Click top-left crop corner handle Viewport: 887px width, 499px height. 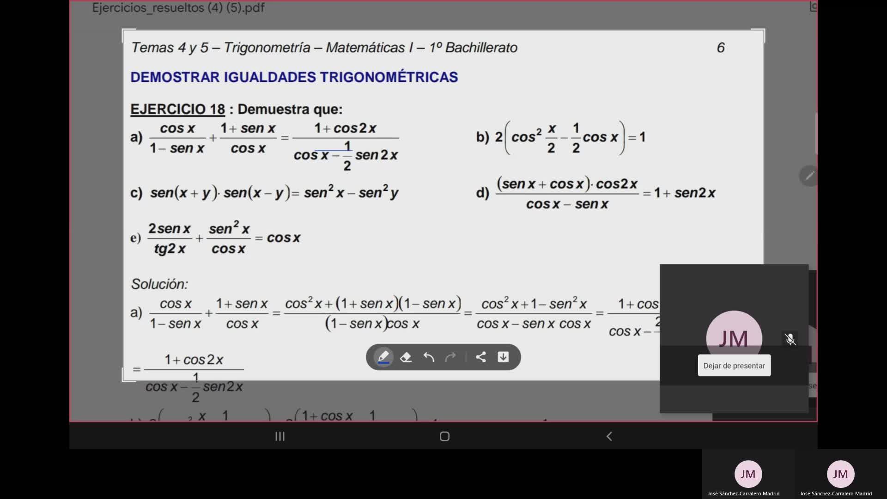(124, 31)
